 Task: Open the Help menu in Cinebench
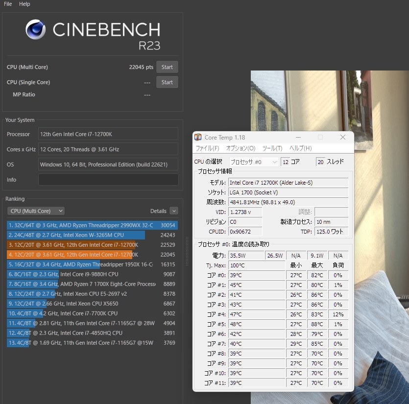coord(24,4)
